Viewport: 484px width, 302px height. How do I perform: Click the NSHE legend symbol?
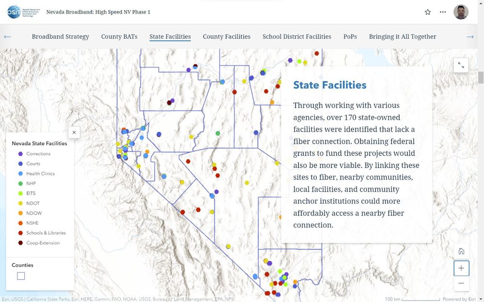(20, 223)
